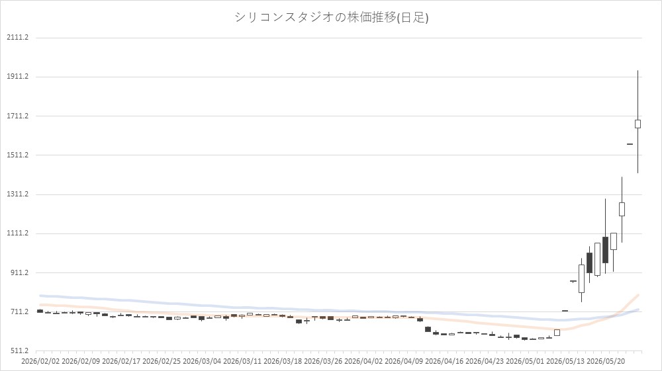Viewport: 662px width, 371px height.
Task: Click the chart title シリコンスタジオの株価推移(日足)
Action: [x=332, y=17]
